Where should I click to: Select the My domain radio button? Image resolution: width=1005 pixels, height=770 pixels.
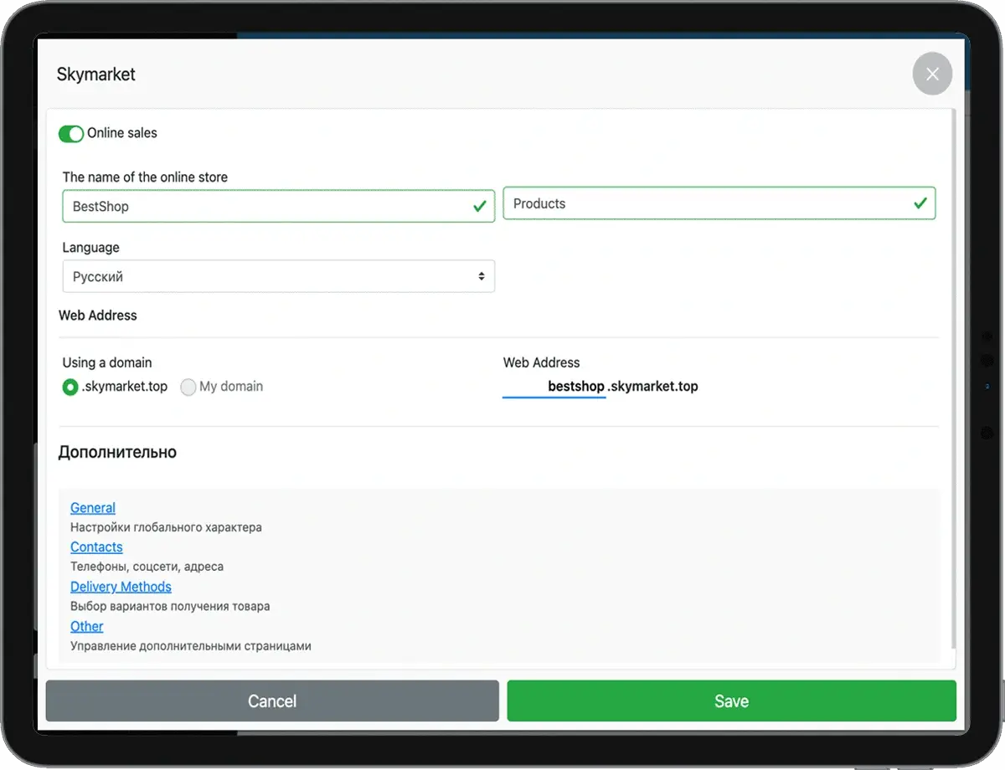(188, 388)
